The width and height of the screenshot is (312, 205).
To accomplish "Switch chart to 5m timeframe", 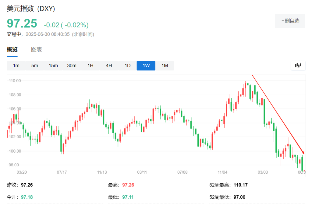I will pos(35,65).
